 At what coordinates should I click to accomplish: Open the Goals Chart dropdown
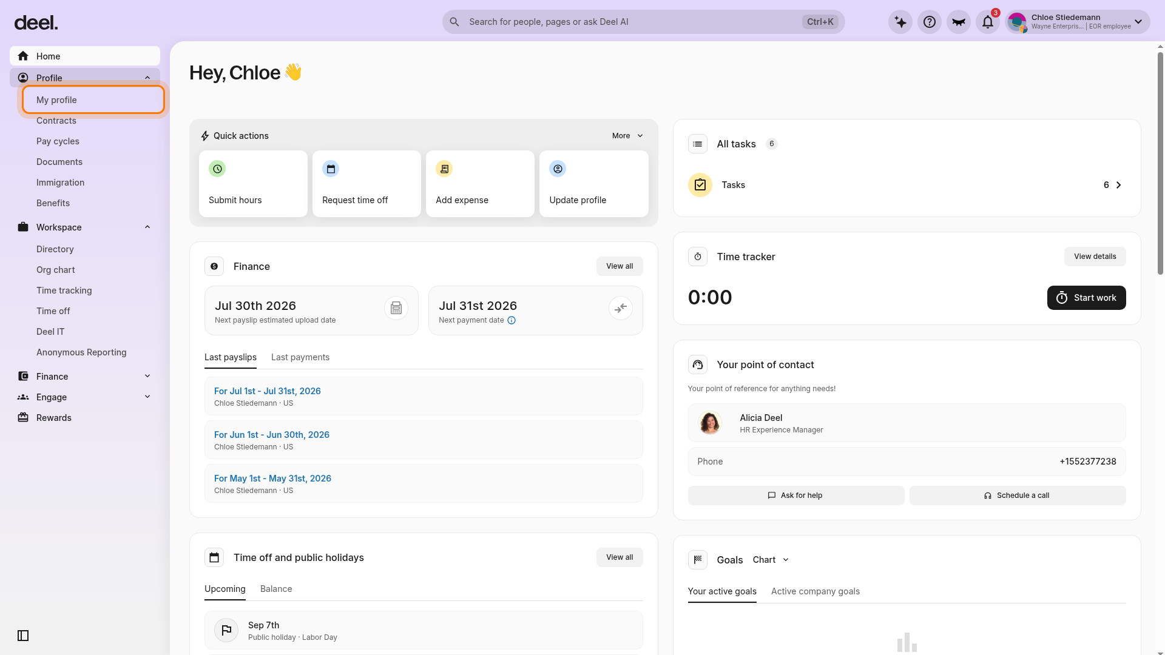coord(771,560)
